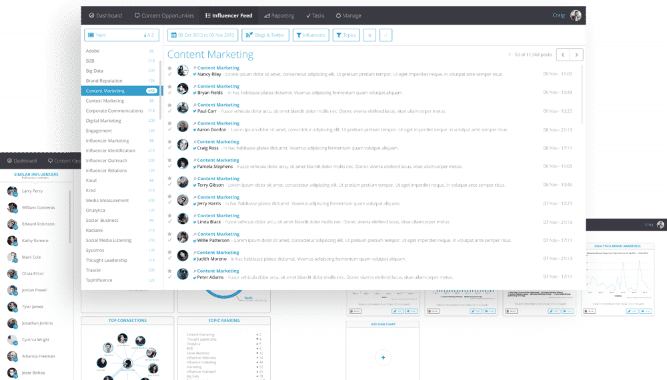This screenshot has height=380, width=667.
Task: Click the topic list vertical scrollbar
Action: pos(160,87)
